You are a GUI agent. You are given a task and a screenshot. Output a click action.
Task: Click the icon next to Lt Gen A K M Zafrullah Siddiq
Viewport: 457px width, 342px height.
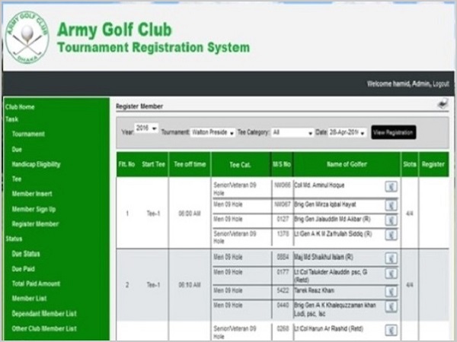pos(391,235)
